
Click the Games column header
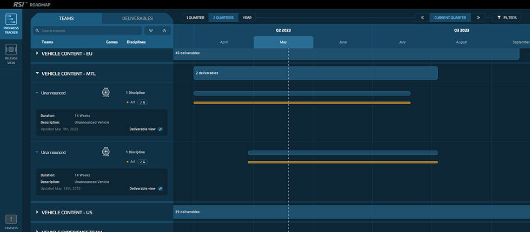click(x=112, y=42)
